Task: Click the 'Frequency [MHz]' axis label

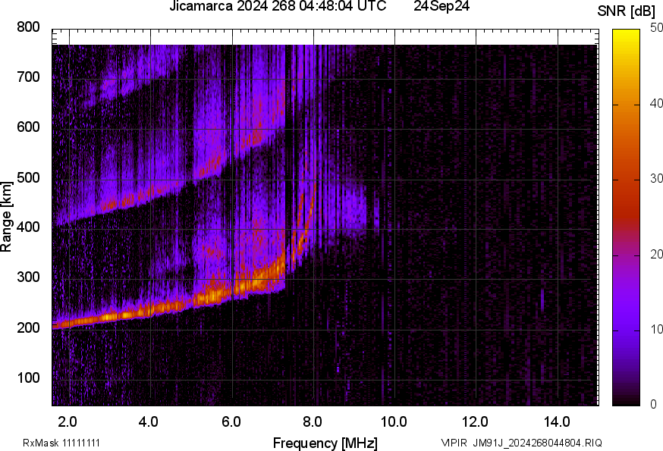Action: pyautogui.click(x=325, y=443)
